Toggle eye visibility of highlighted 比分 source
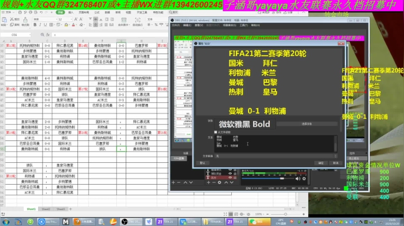Image resolution: width=404 pixels, height=226 pixels. 230,177
